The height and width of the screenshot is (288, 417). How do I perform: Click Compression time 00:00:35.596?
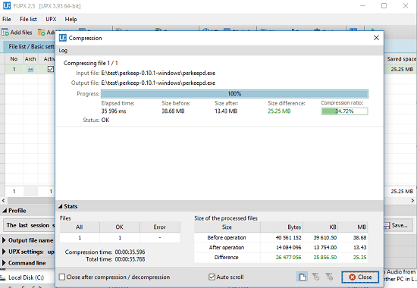(x=130, y=252)
